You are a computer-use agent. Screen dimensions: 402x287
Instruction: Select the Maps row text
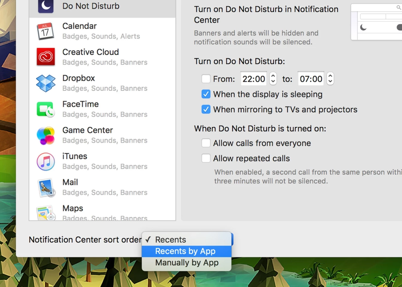[x=105, y=212]
